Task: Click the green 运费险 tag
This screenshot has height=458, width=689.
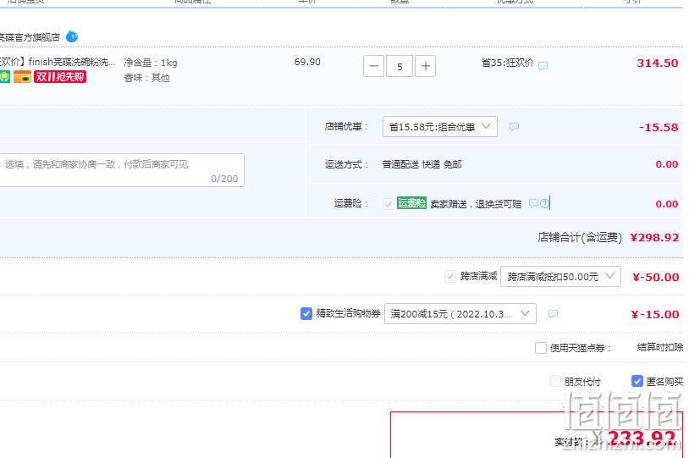Action: [411, 202]
